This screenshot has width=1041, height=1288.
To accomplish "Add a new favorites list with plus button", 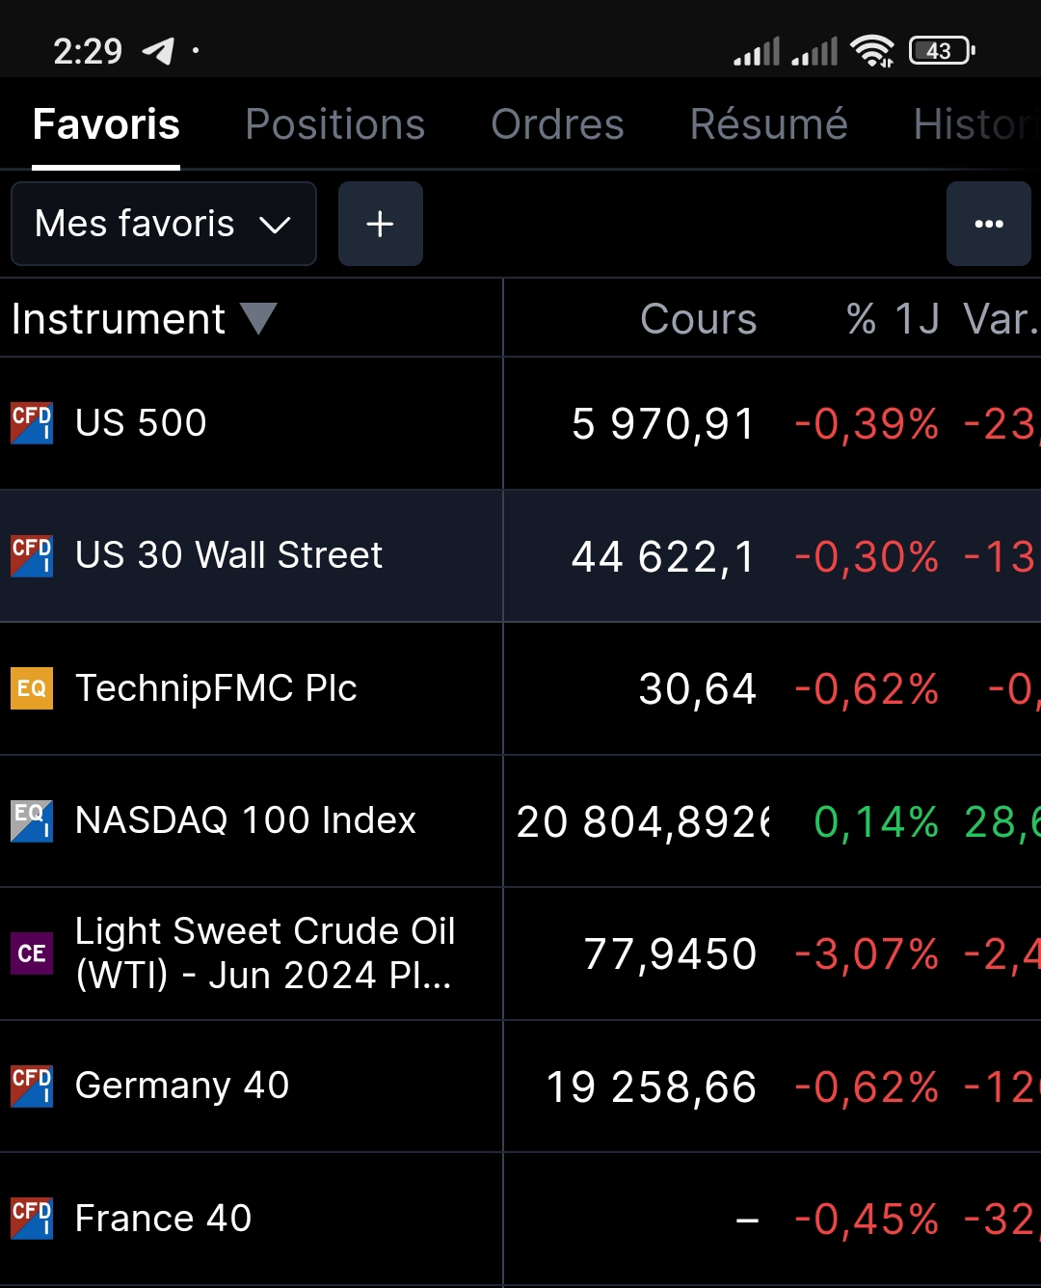I will click(380, 224).
